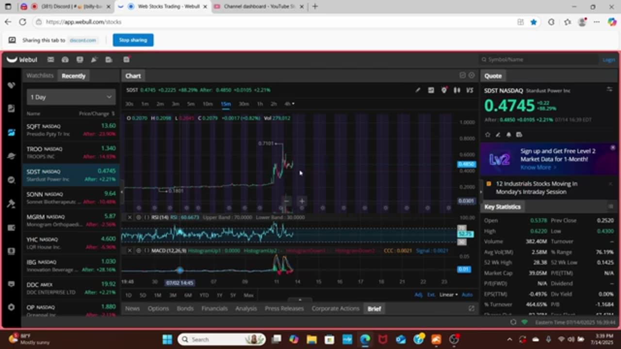
Task: Select SONN stock in the list
Action: (71, 198)
